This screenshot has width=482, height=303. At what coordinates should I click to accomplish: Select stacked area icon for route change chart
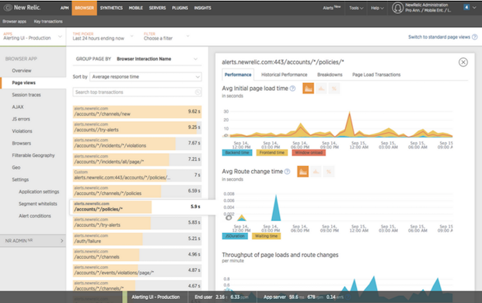[302, 172]
